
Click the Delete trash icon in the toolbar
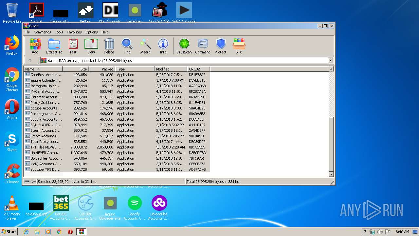[109, 46]
